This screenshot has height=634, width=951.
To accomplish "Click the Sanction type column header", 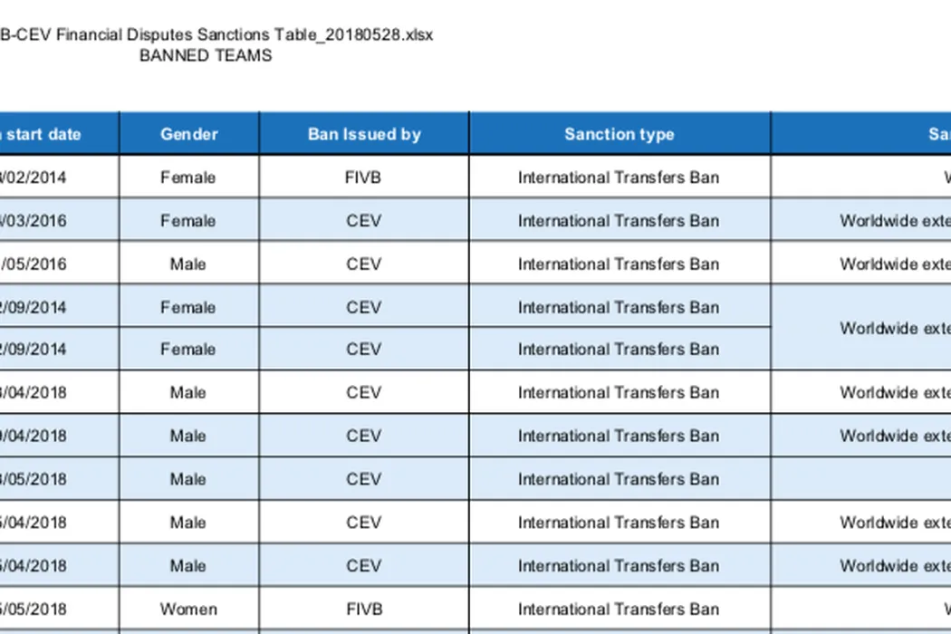I will (619, 134).
